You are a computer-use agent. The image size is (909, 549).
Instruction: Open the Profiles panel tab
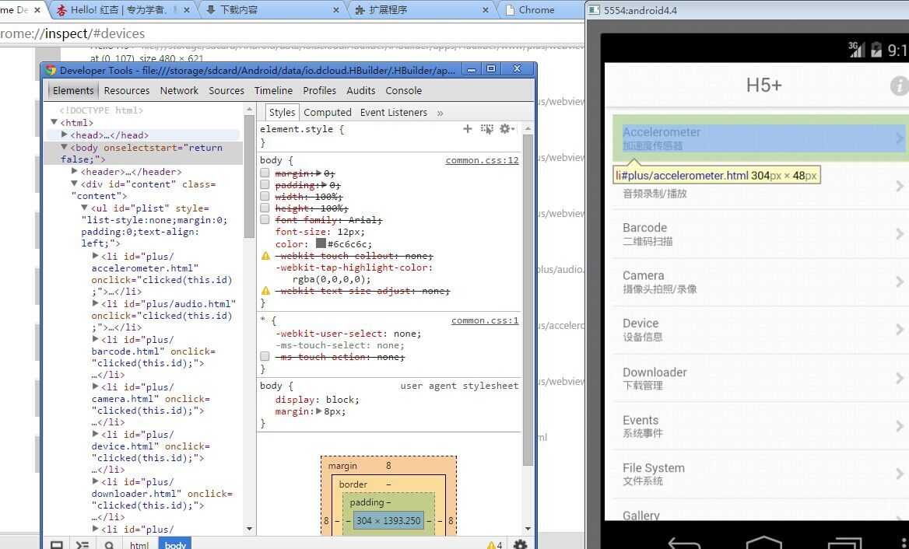pyautogui.click(x=319, y=90)
